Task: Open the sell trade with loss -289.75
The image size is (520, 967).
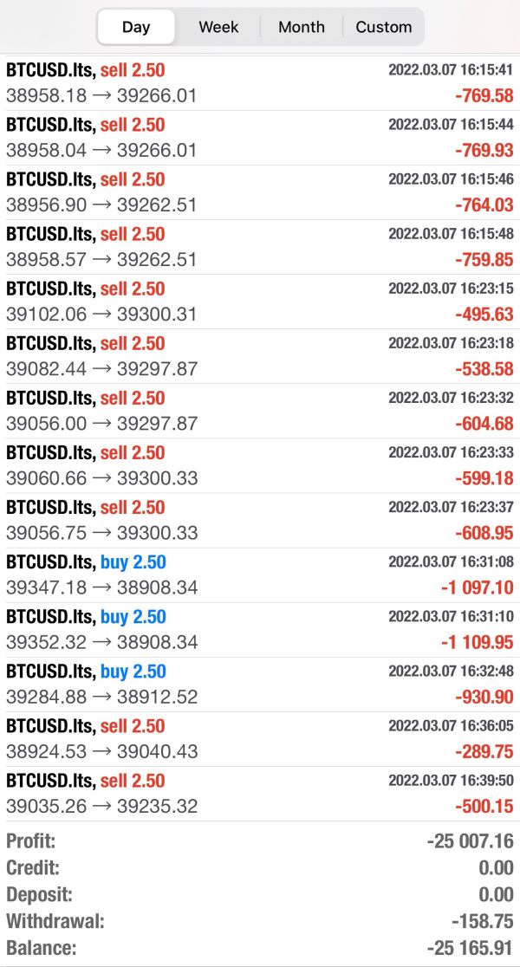Action: coord(260,738)
